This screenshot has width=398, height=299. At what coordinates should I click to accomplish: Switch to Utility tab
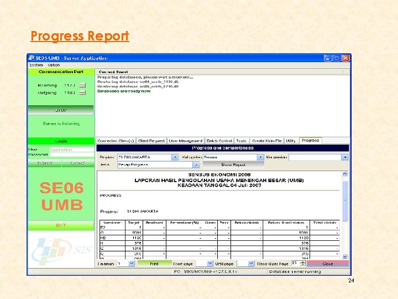291,141
